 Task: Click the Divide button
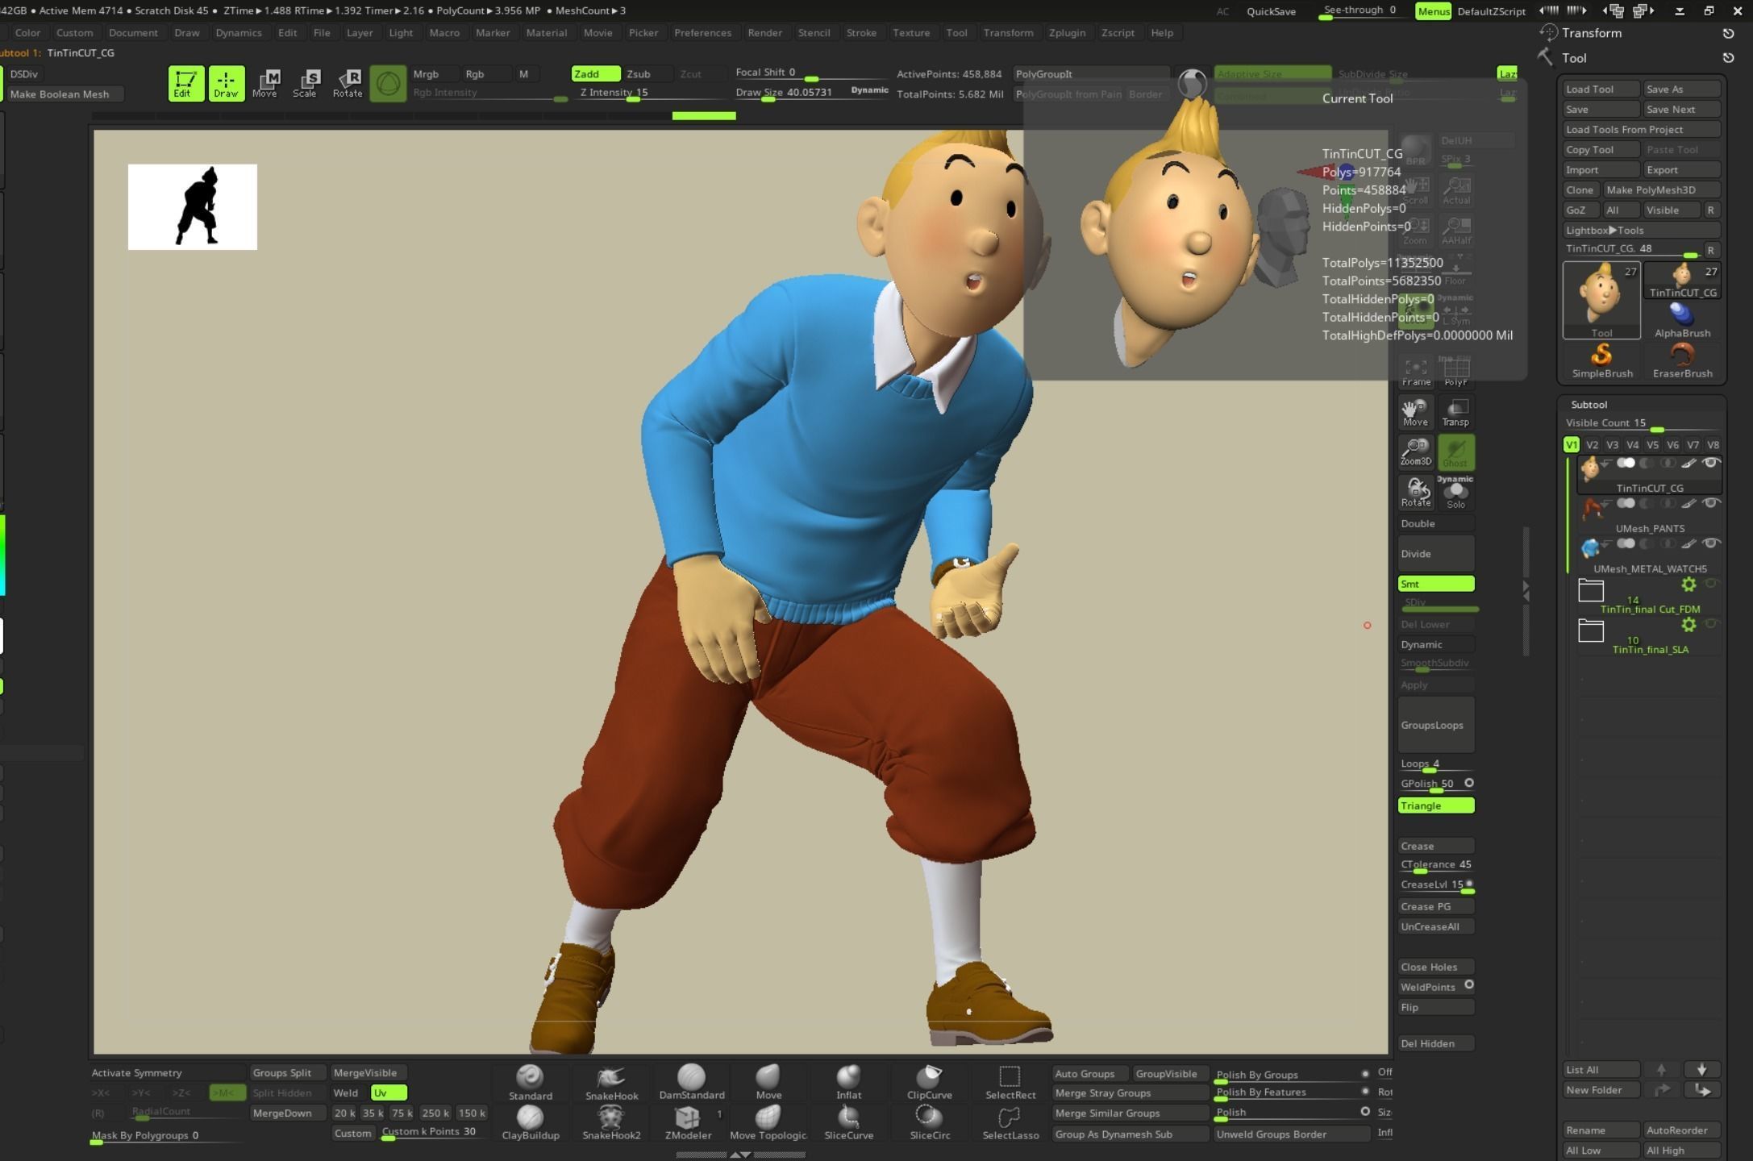[1436, 554]
